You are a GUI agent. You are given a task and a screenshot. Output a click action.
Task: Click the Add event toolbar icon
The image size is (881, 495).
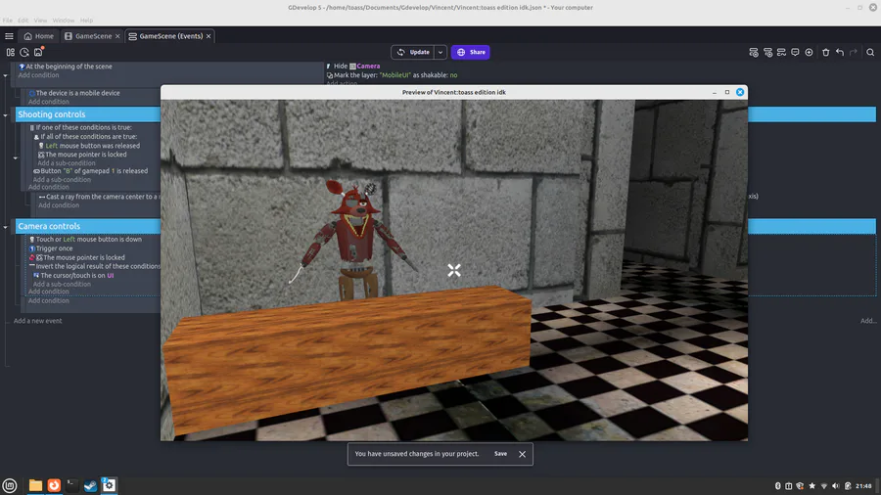tap(754, 52)
